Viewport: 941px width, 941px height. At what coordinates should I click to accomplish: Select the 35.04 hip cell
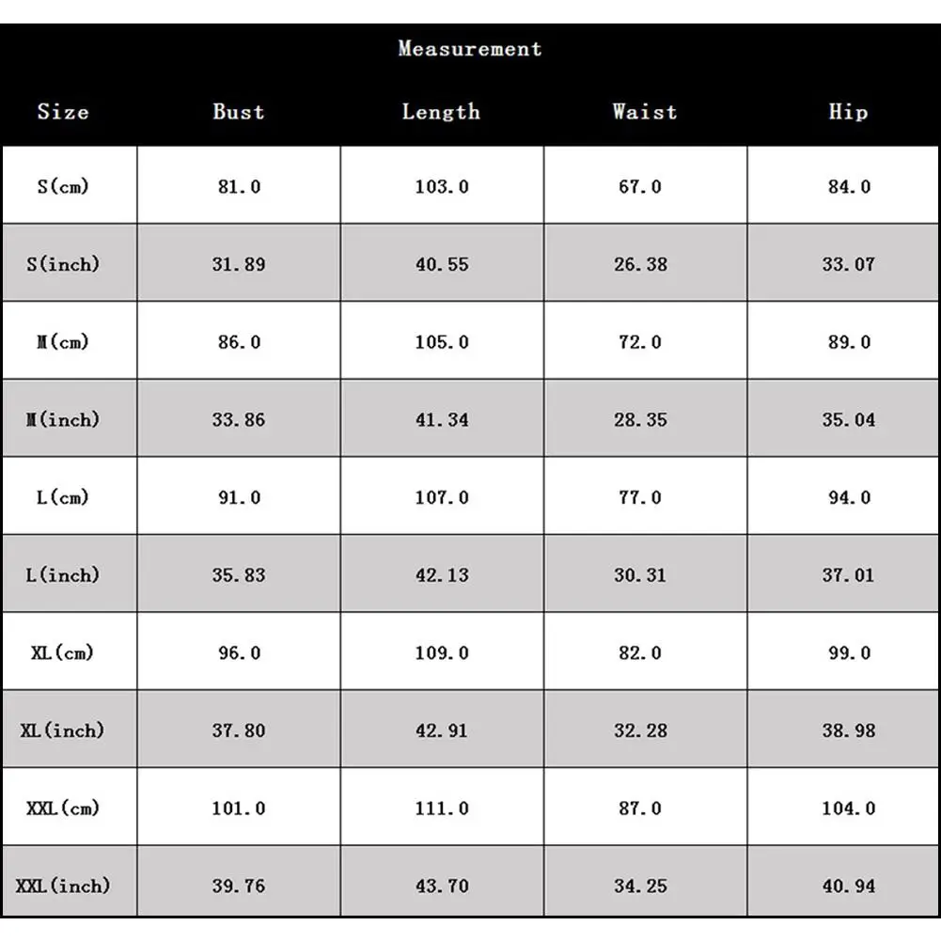point(849,419)
